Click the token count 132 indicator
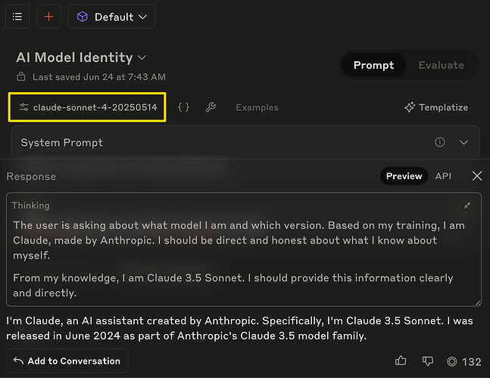490x378 pixels. (464, 362)
